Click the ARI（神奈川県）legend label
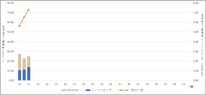206x95 pixels. 135,90
